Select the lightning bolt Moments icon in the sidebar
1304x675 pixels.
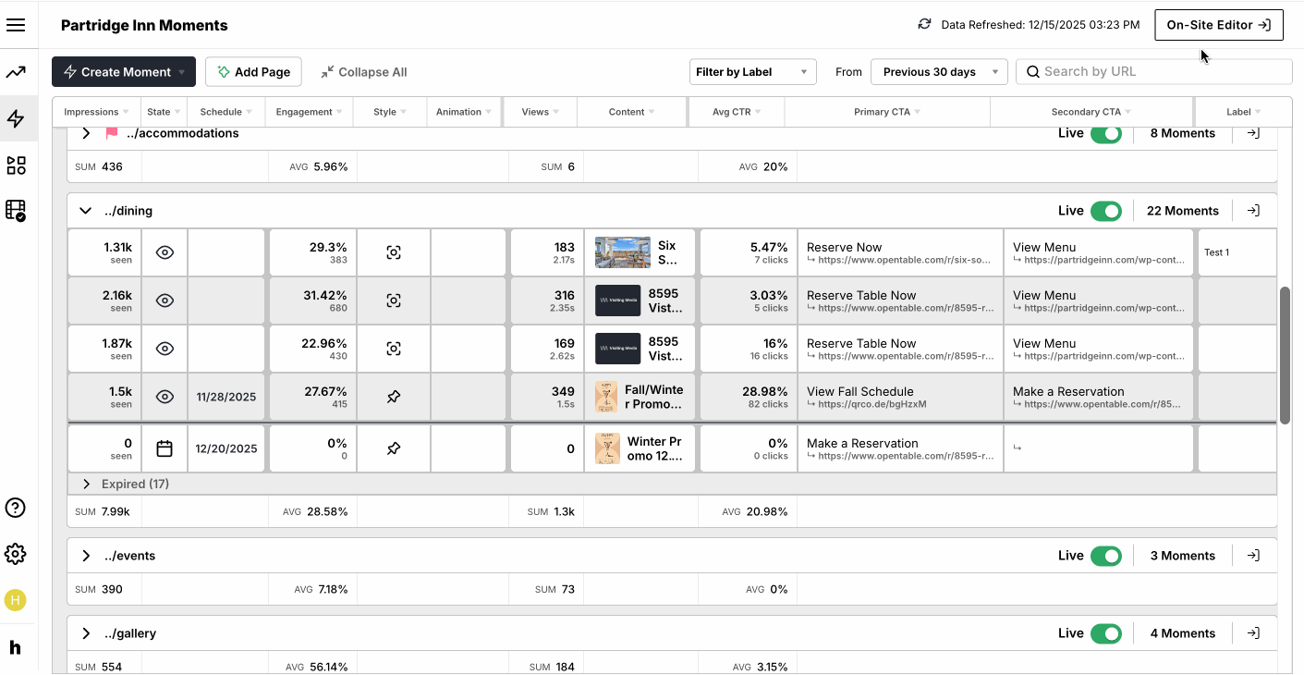(16, 118)
